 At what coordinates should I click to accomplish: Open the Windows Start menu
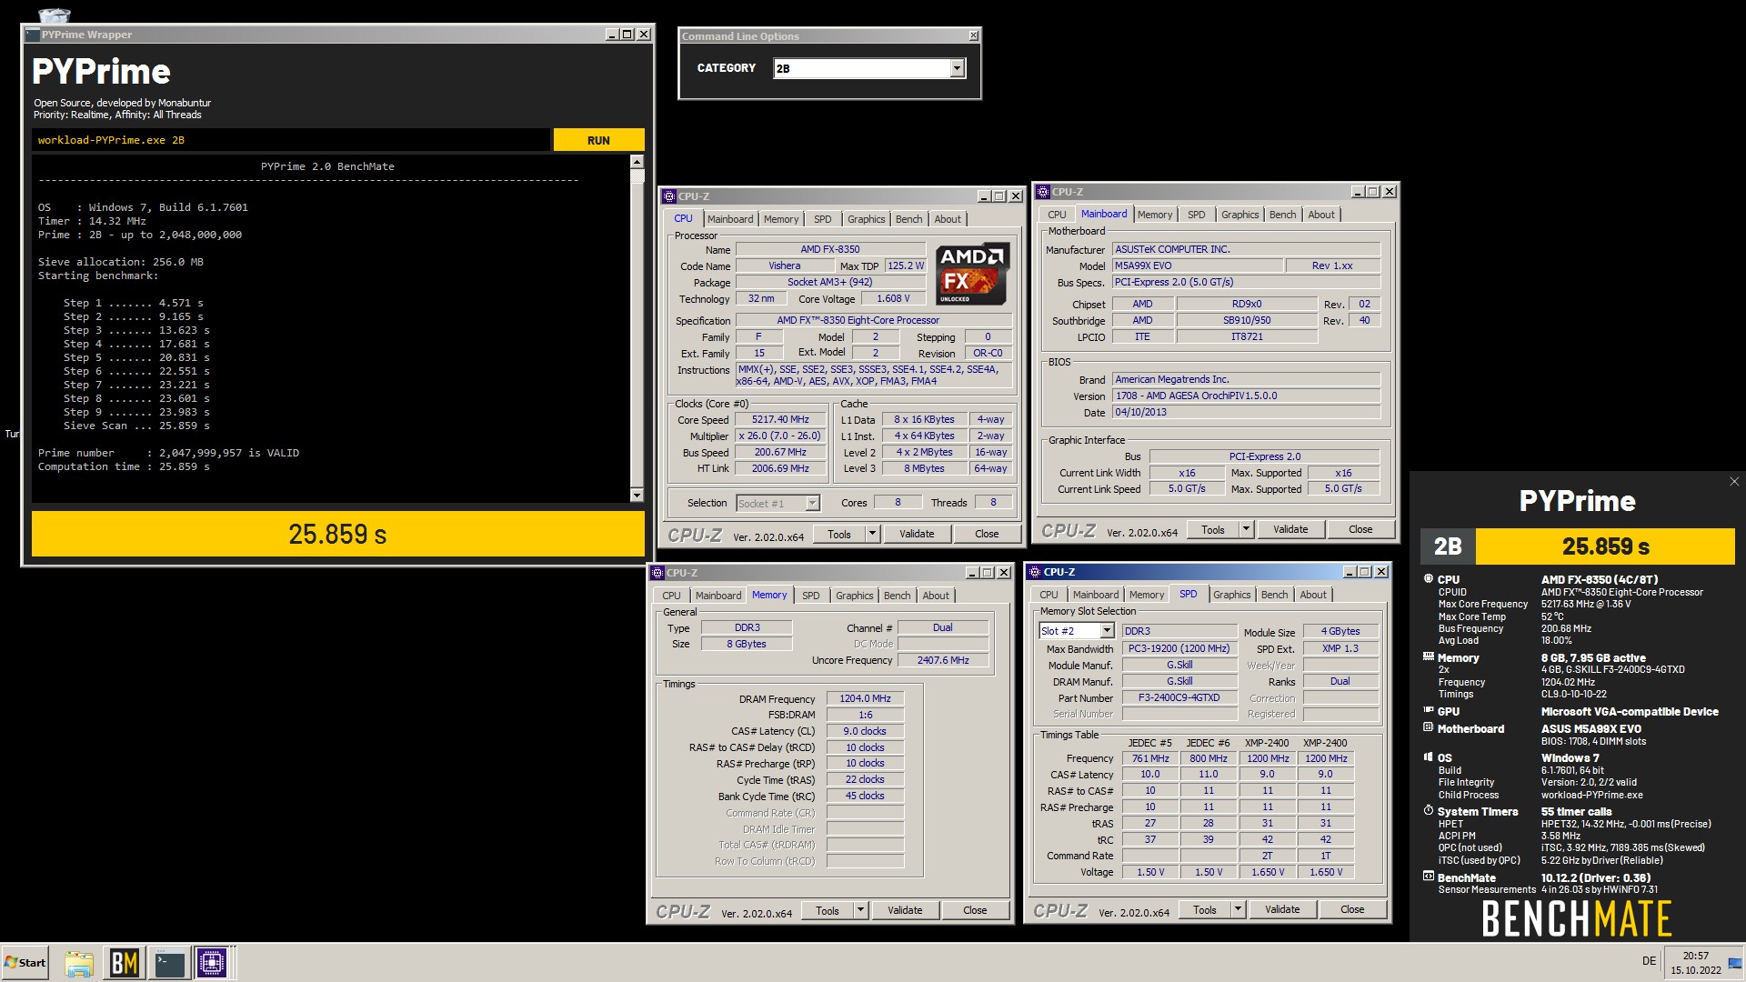click(25, 963)
